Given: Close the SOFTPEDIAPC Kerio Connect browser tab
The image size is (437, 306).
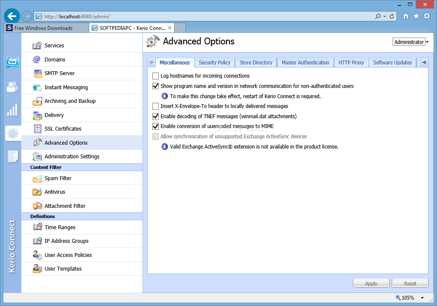Looking at the screenshot, I should click(x=170, y=28).
